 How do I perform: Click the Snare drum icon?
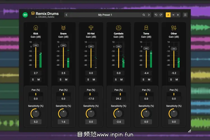pos(63,28)
